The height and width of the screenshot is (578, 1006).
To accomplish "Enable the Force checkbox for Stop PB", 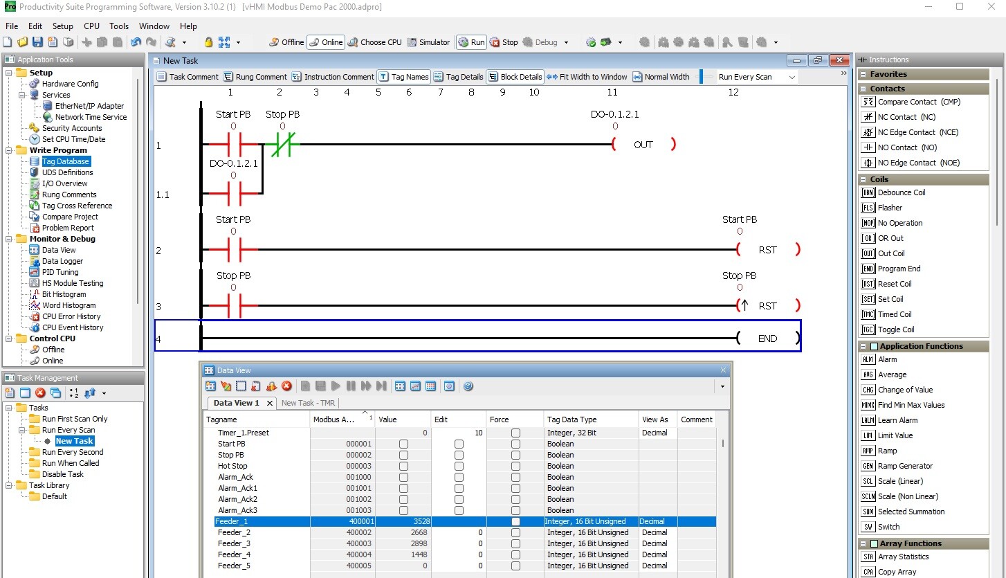I will (515, 455).
